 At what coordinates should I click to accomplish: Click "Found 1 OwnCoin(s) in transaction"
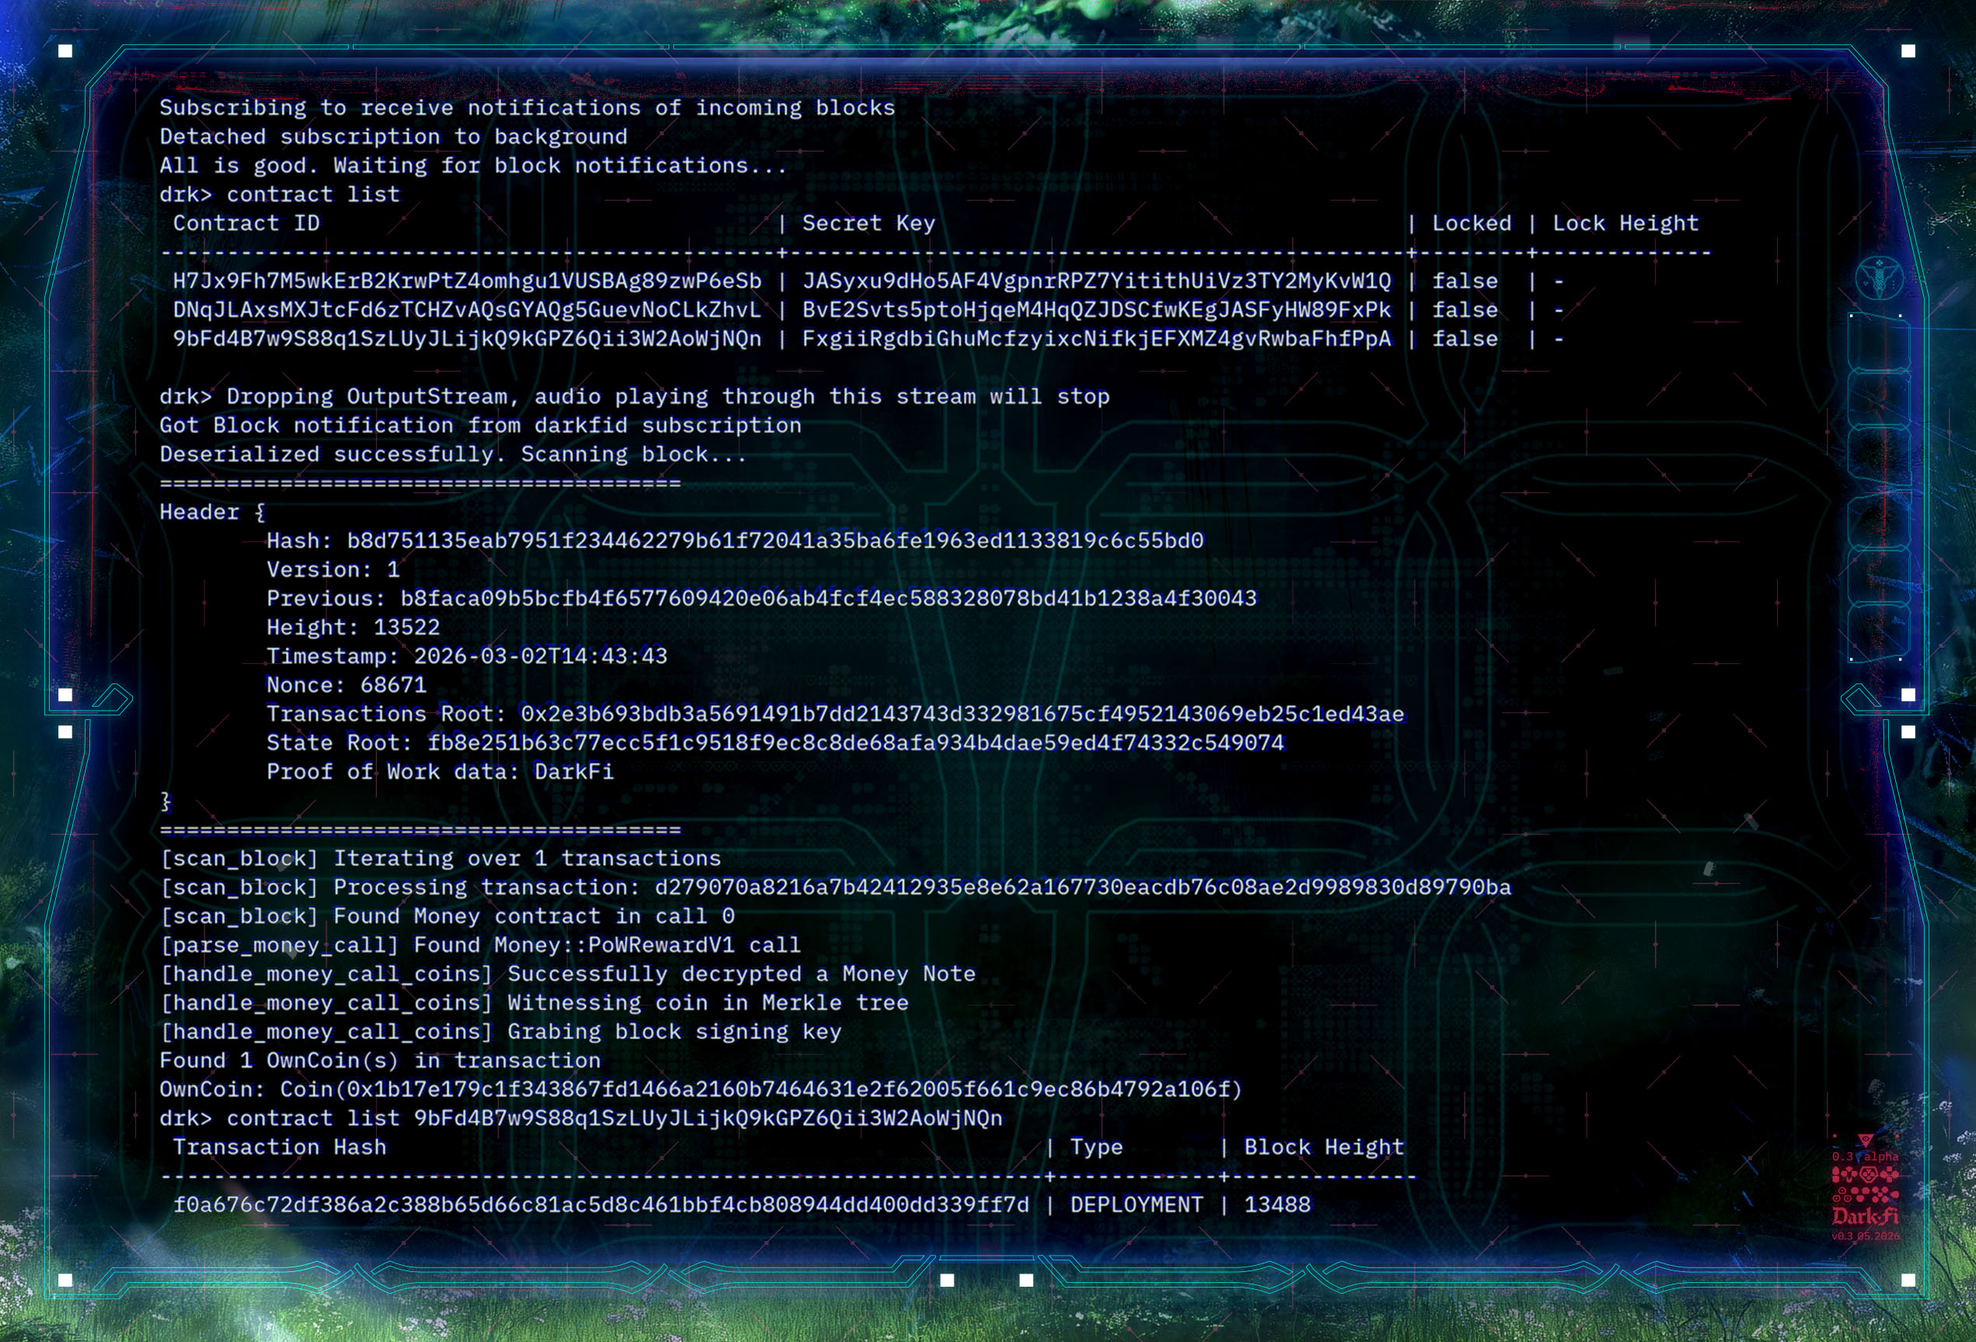pos(380,1062)
